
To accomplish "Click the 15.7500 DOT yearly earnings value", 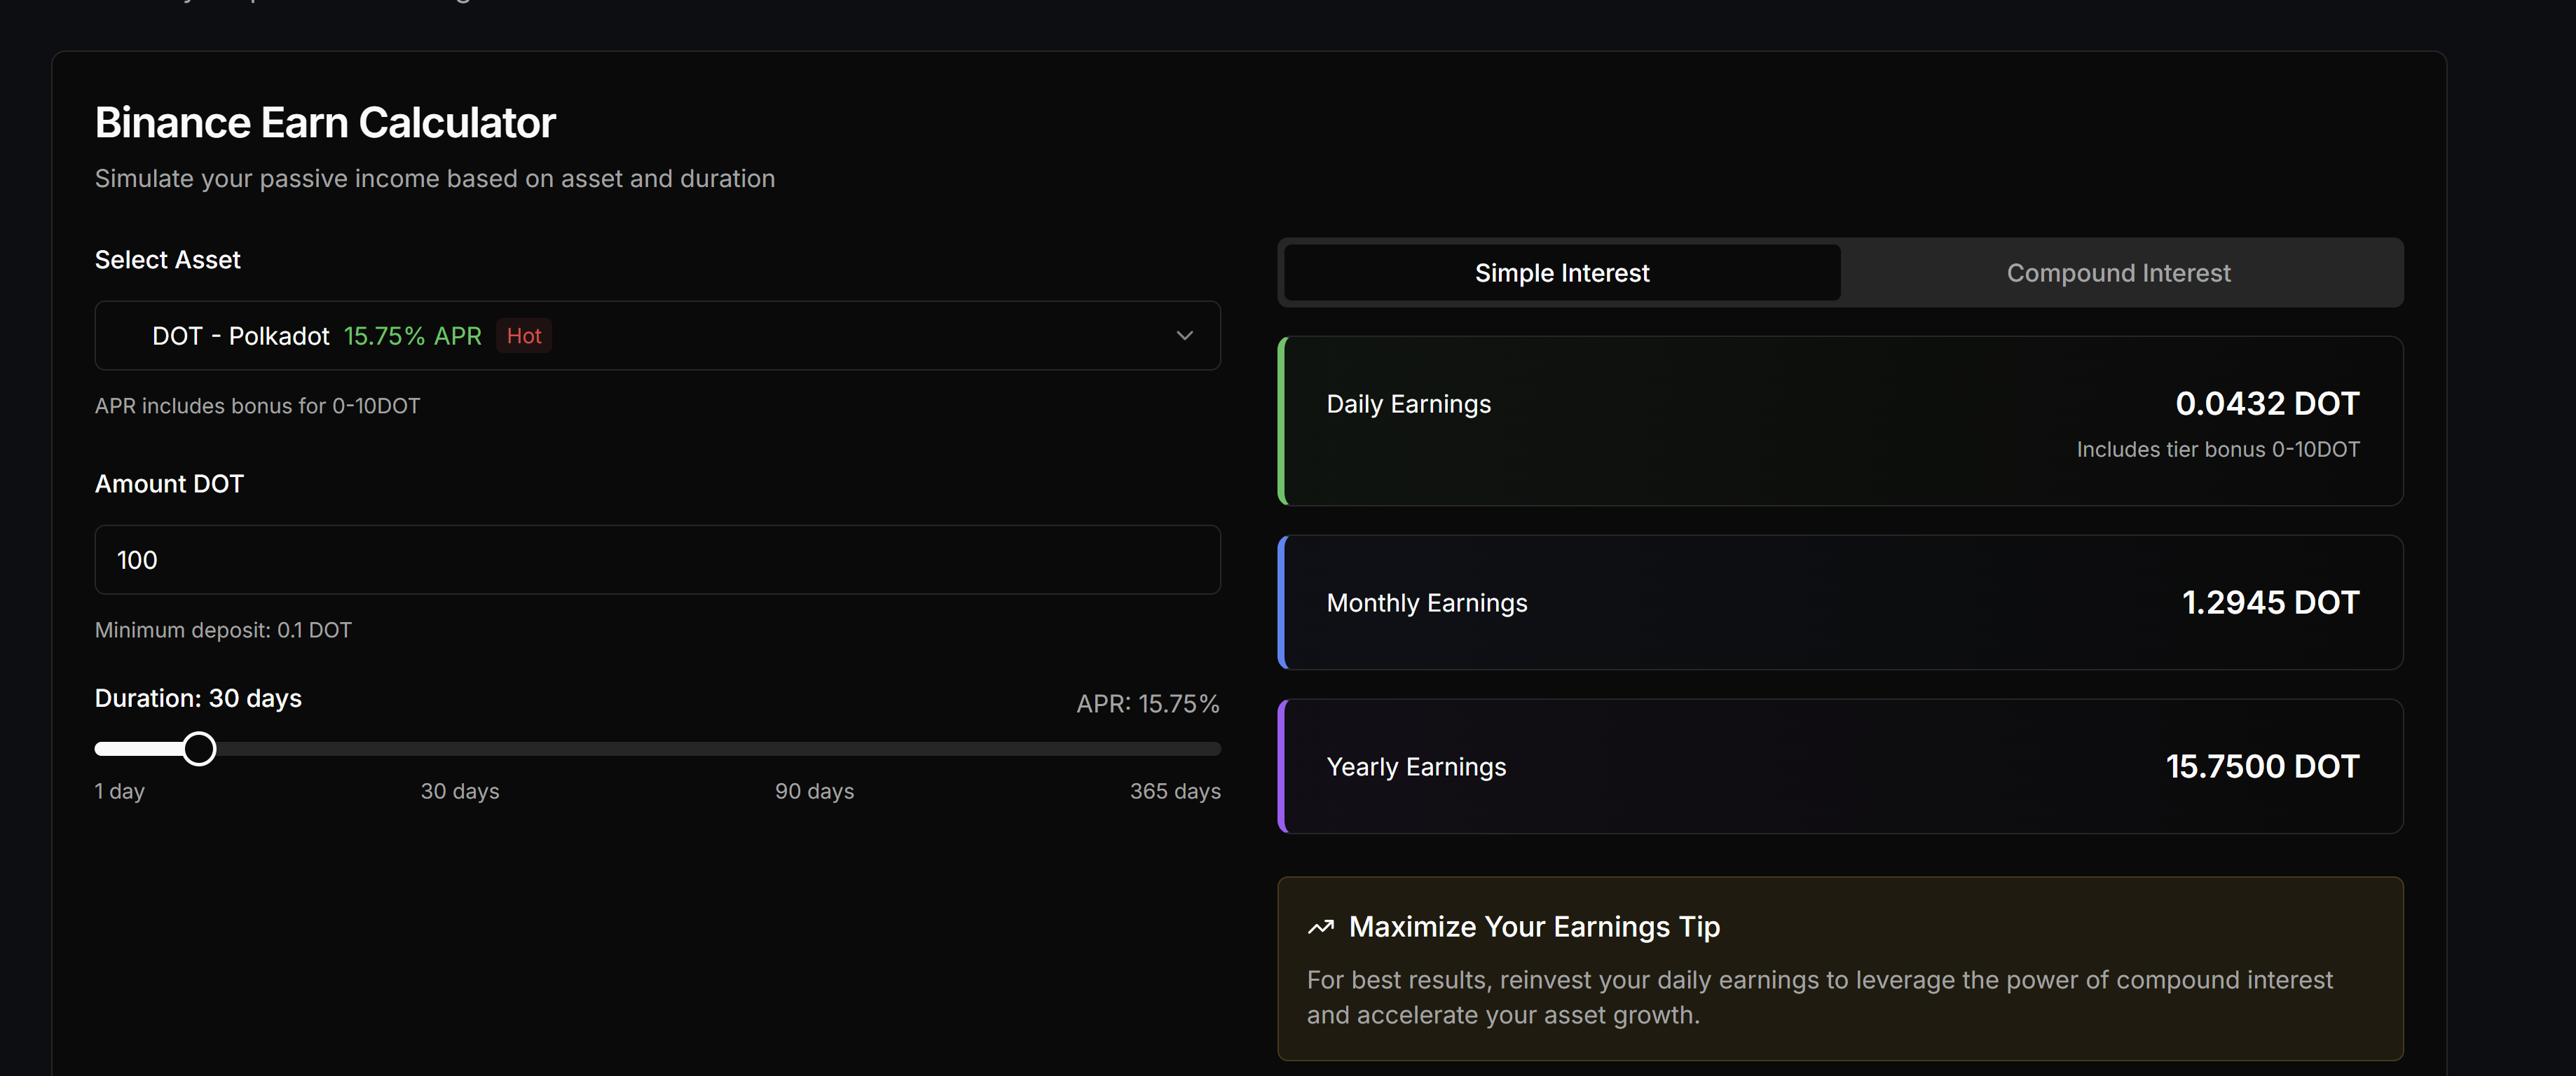I will click(x=2262, y=766).
